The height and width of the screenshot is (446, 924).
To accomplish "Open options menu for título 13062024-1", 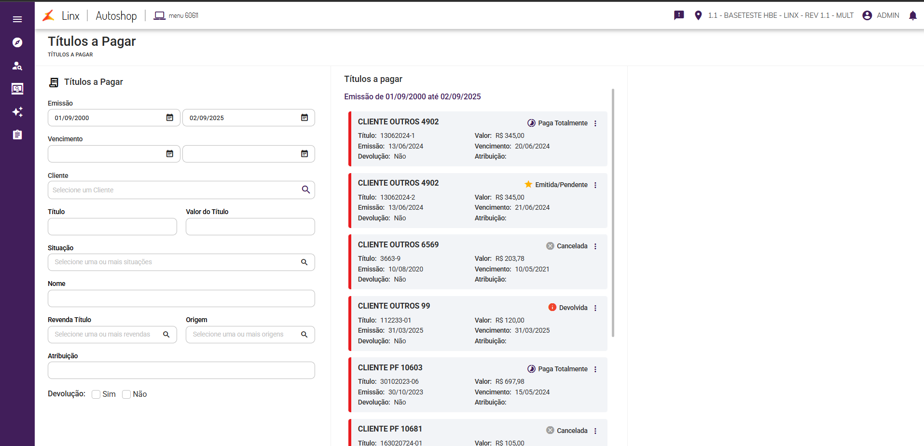I will tap(595, 123).
